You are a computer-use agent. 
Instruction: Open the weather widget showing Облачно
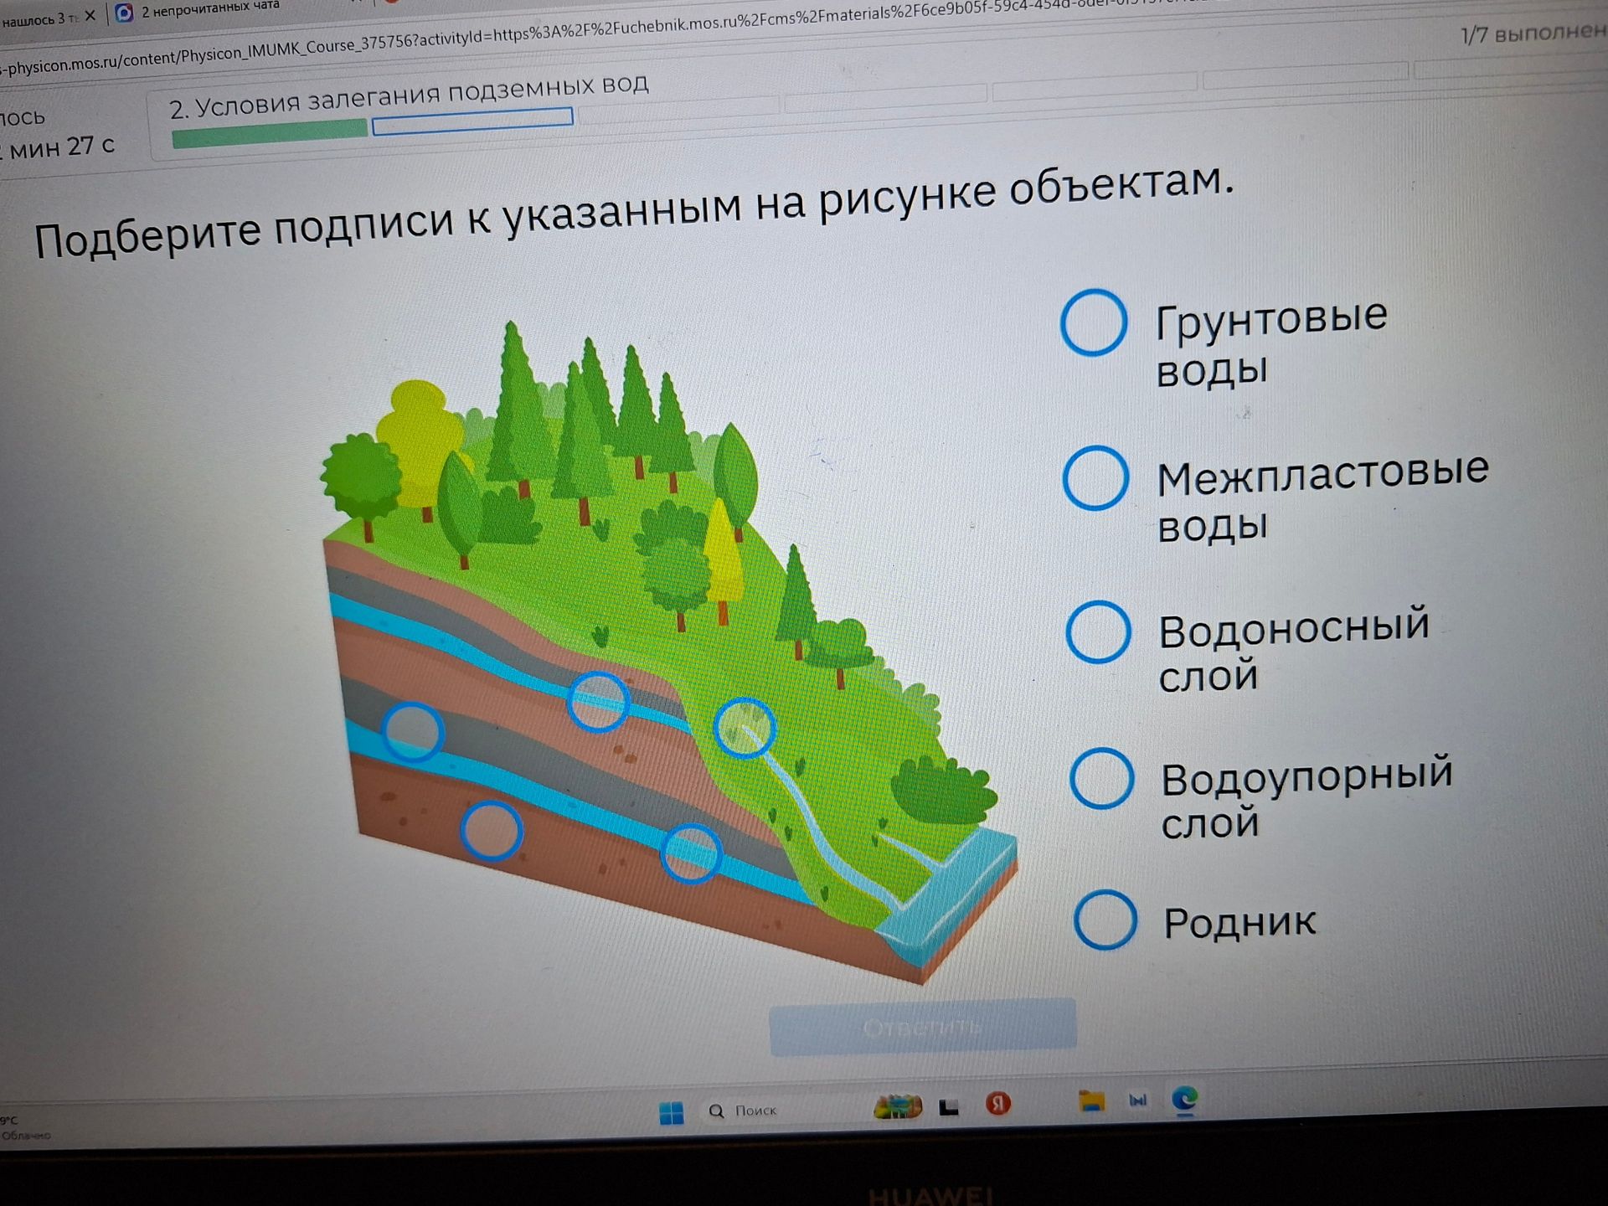(25, 1127)
